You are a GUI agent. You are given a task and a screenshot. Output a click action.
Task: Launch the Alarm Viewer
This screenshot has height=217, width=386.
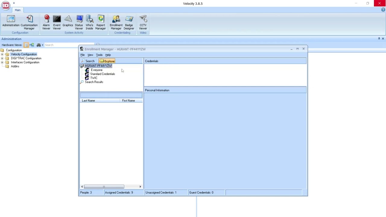pyautogui.click(x=46, y=22)
